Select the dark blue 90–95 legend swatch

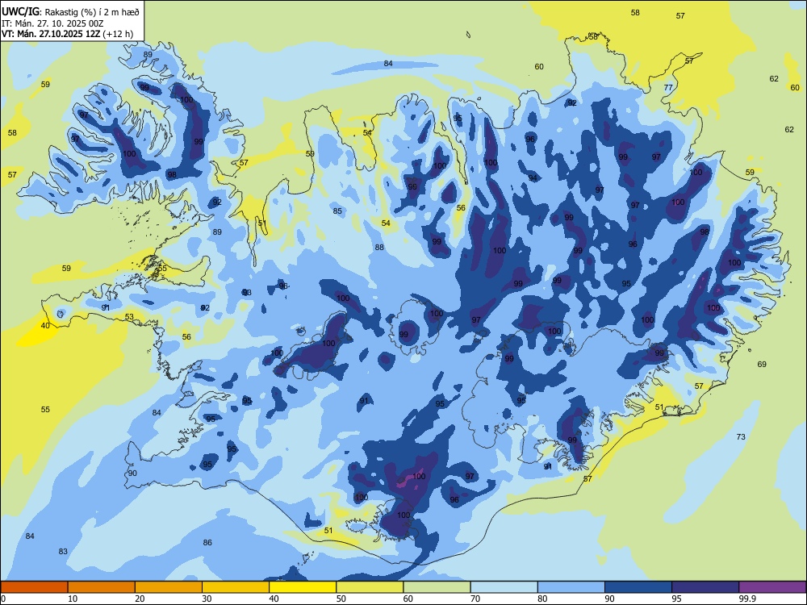[638, 587]
